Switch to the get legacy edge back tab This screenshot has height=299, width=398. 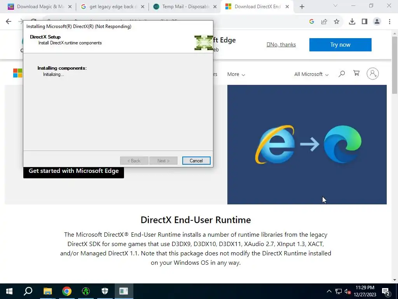tap(112, 7)
